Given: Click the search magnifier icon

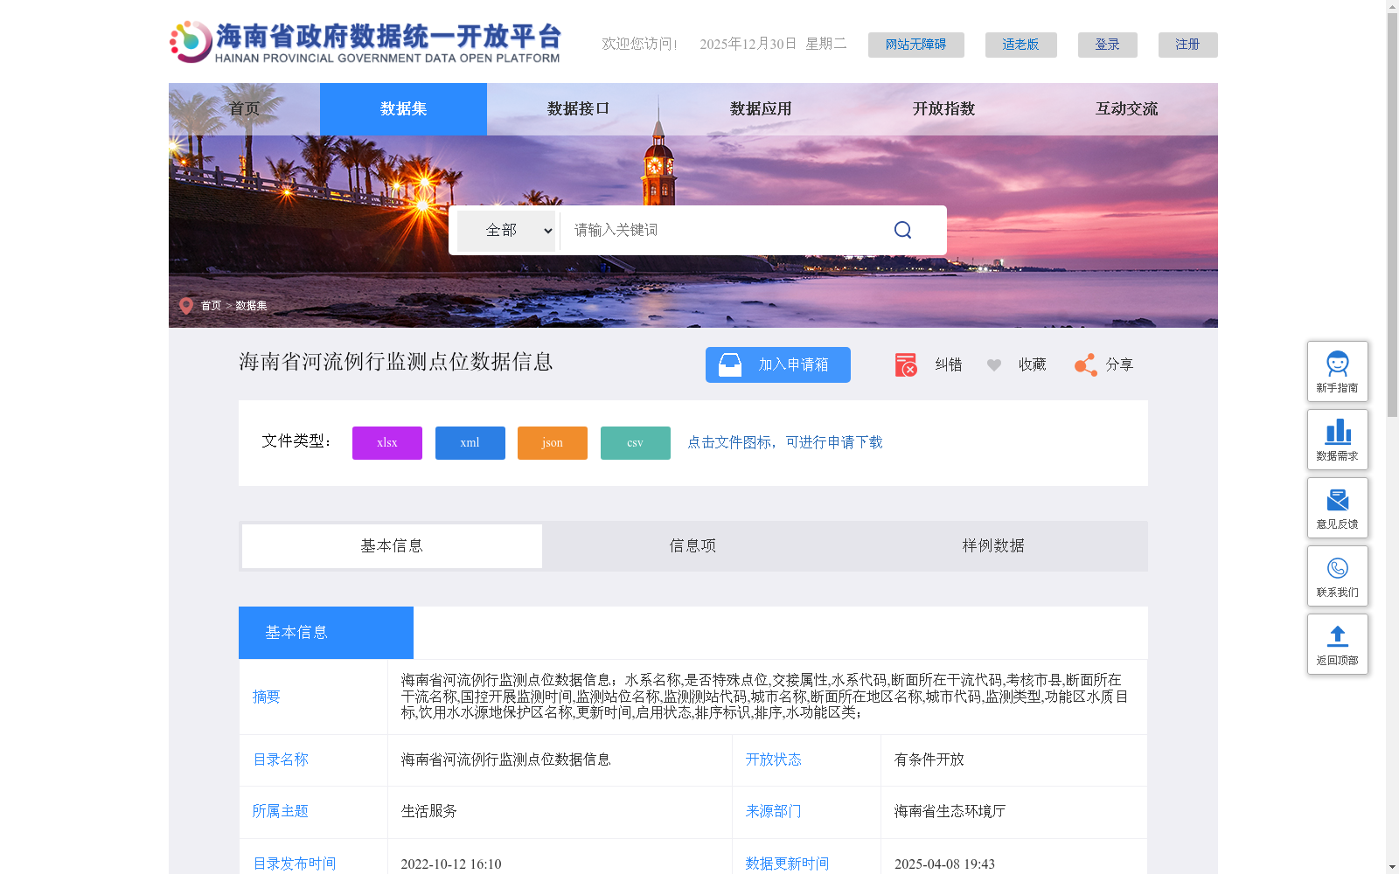Looking at the screenshot, I should pos(903,230).
